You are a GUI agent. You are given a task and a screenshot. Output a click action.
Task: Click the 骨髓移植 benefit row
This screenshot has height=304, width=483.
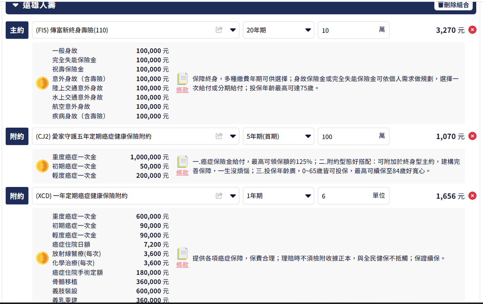[111, 282]
